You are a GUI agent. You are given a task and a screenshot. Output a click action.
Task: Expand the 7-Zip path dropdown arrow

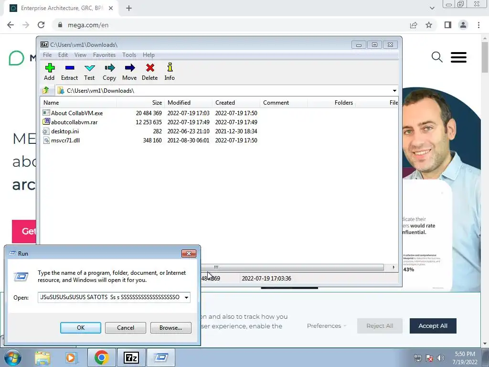click(394, 90)
